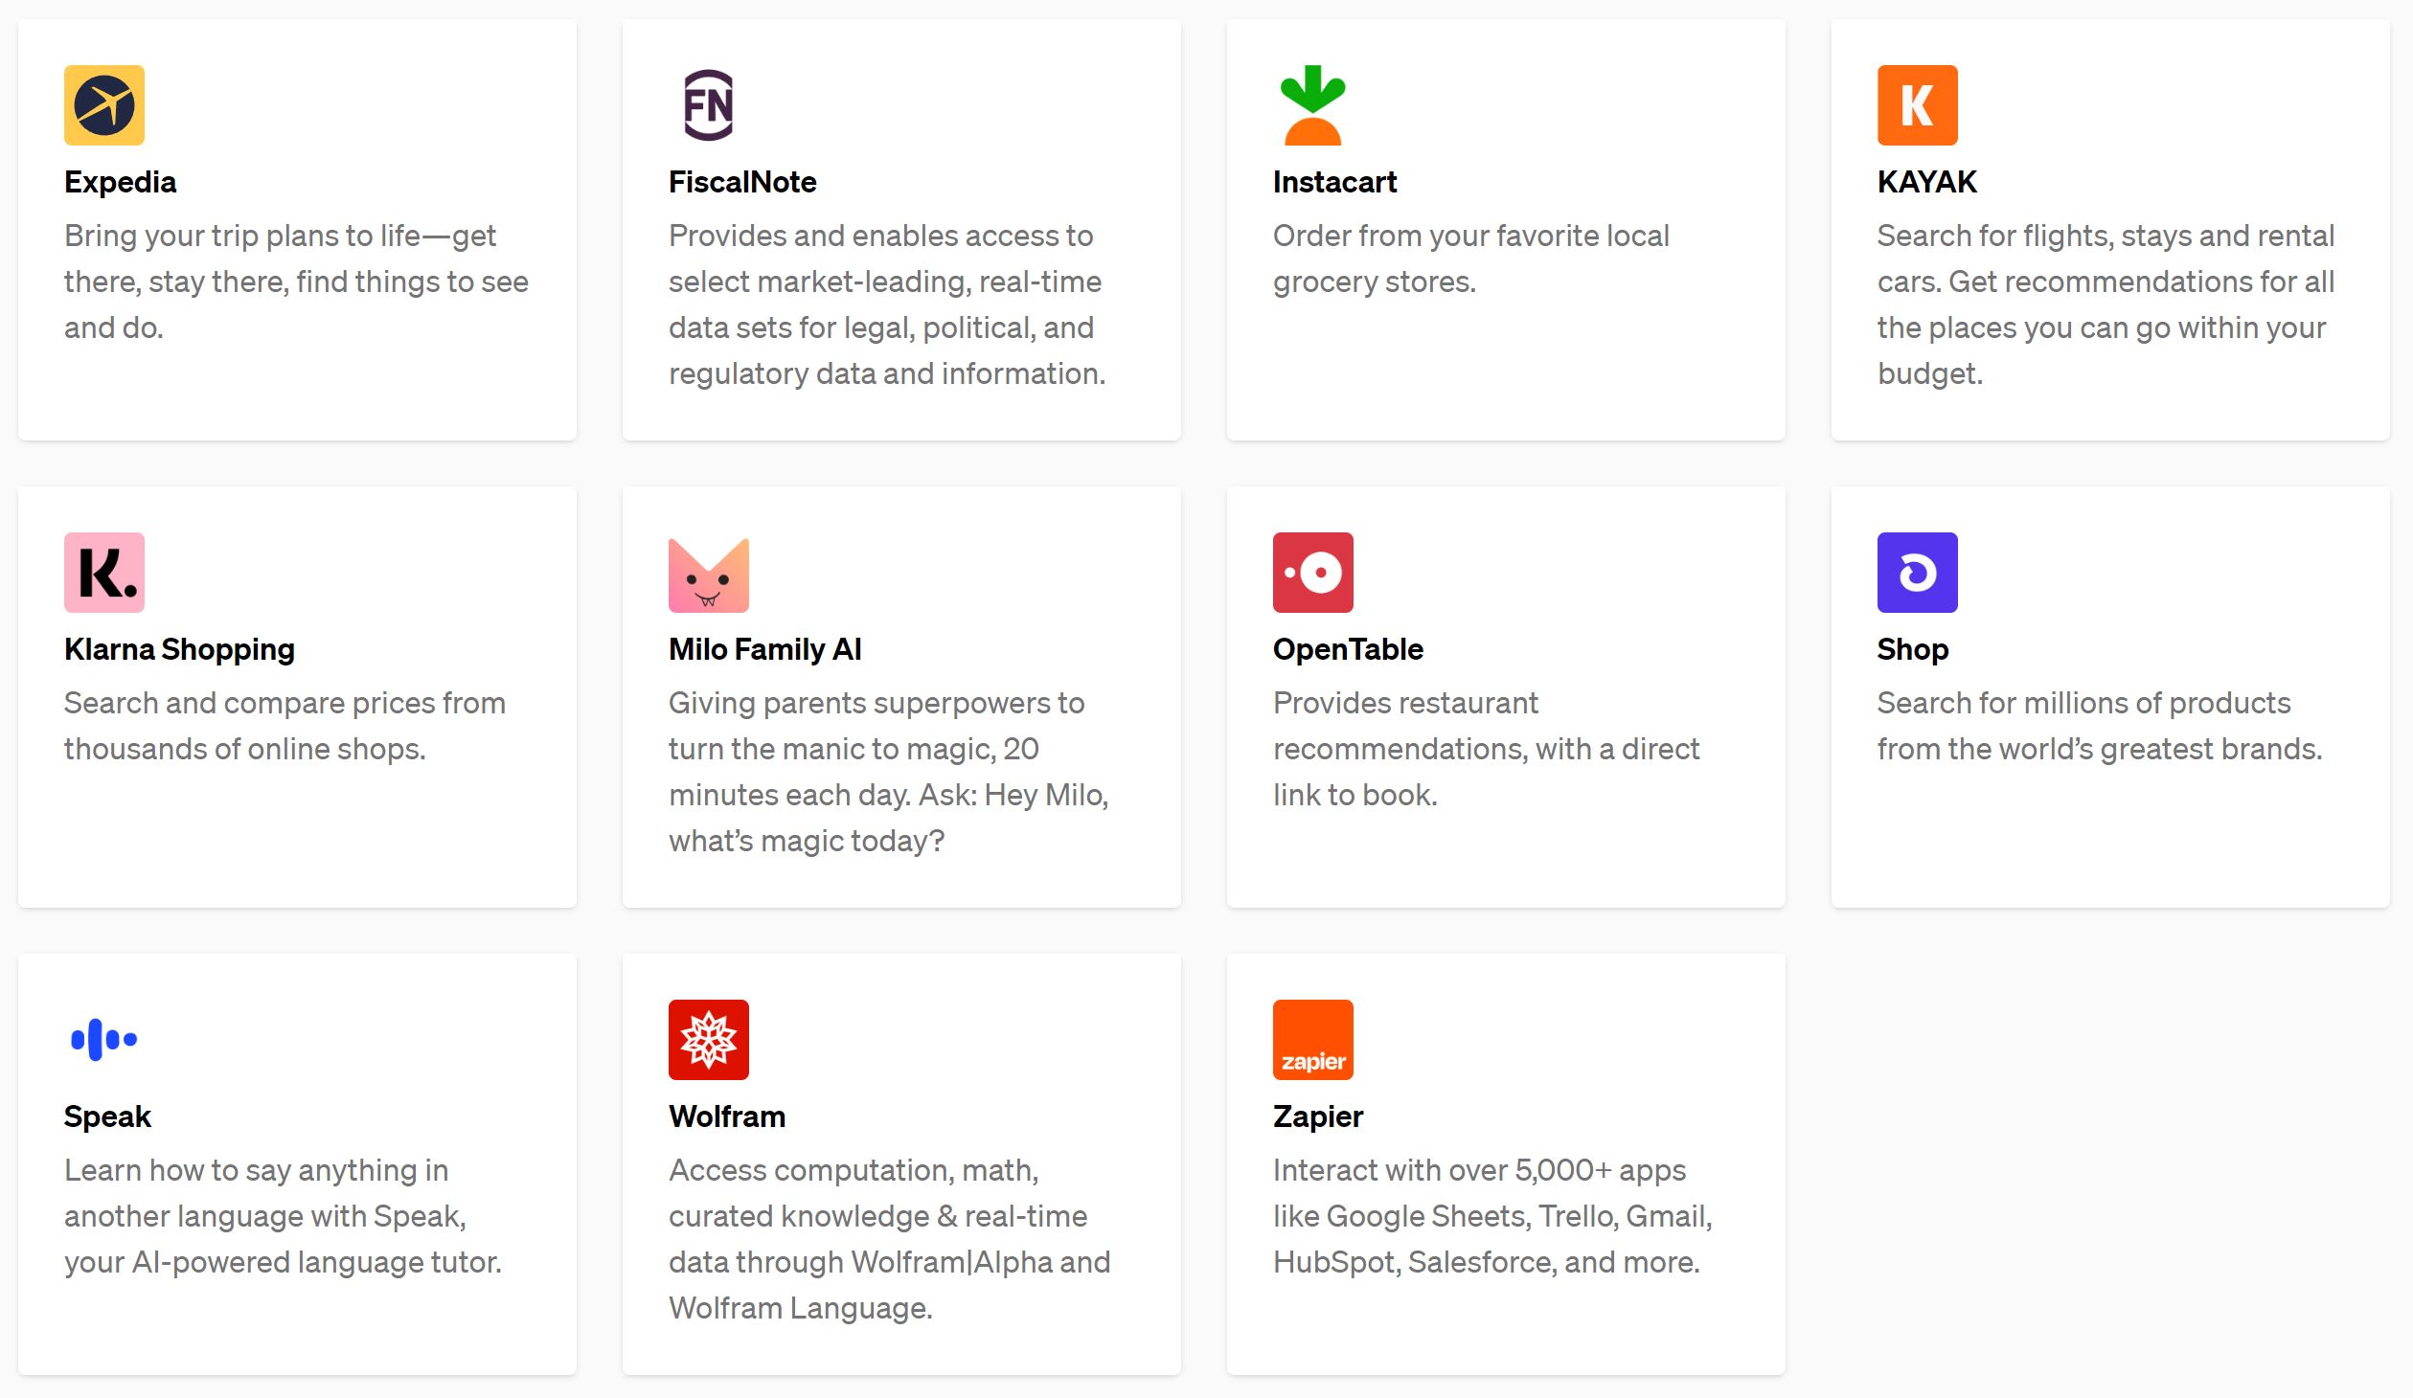This screenshot has height=1398, width=2413.
Task: Open the Speak plugin title
Action: tap(107, 1116)
